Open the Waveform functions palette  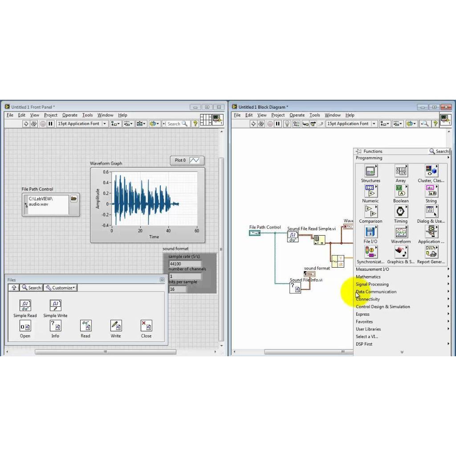coord(401,232)
